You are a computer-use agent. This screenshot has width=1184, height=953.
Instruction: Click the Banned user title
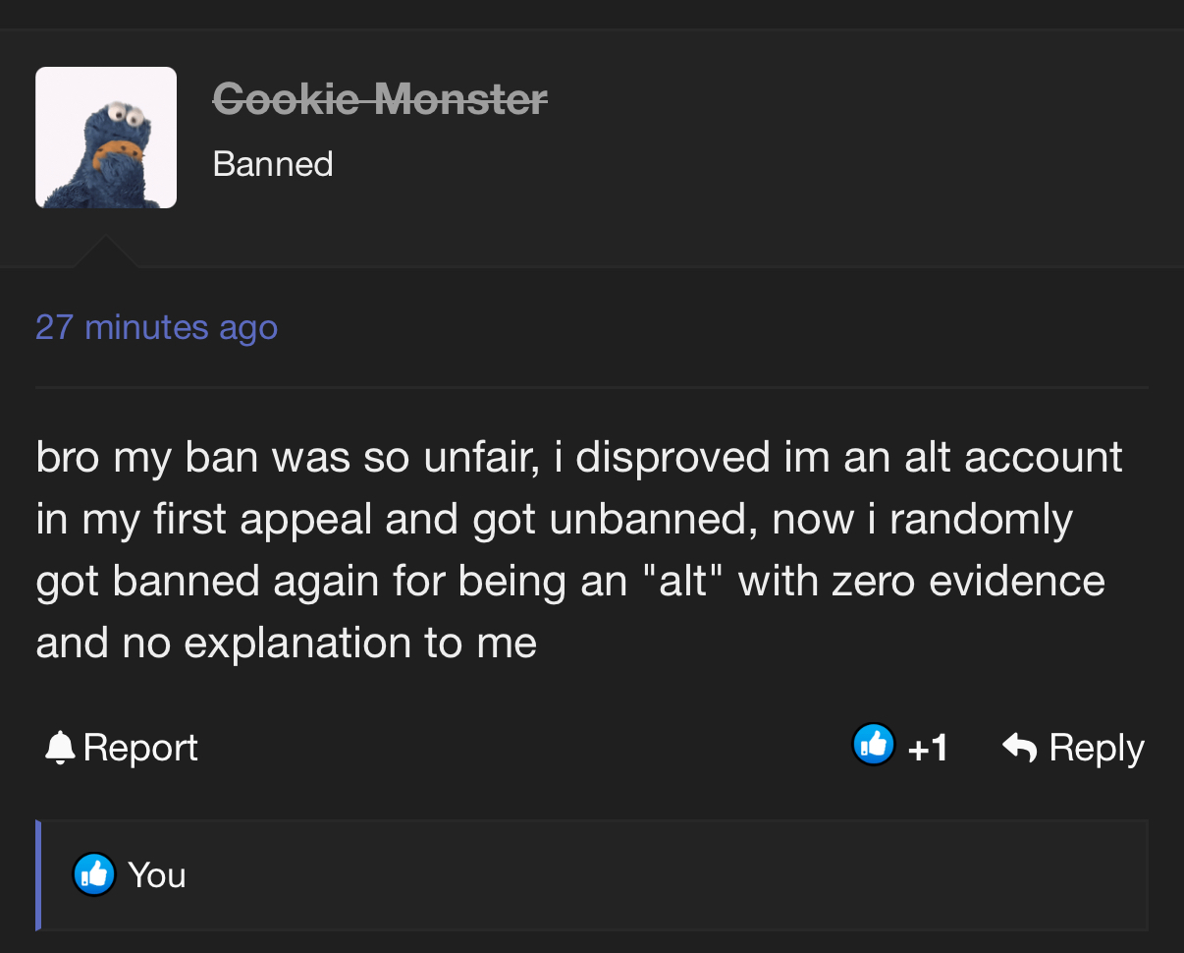[x=273, y=163]
